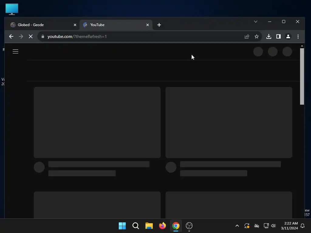311x233 pixels.
Task: Click the update sync tray icon
Action: pyautogui.click(x=247, y=226)
